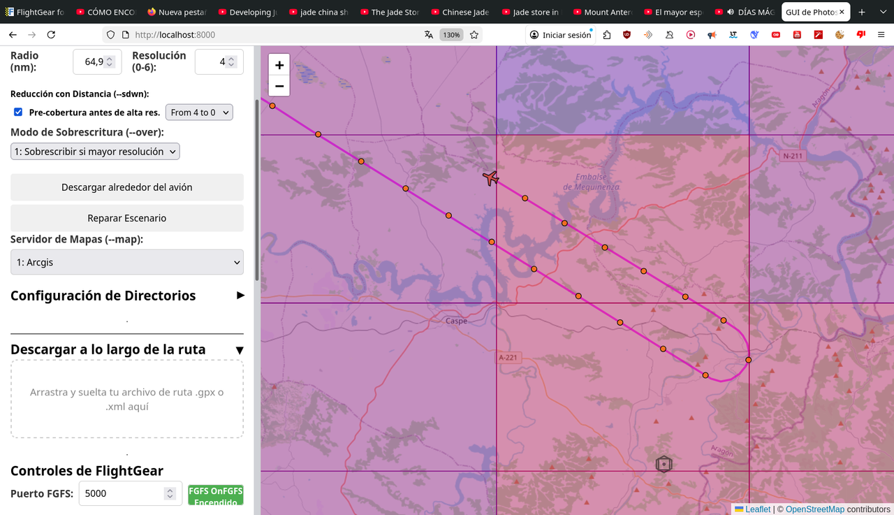The image size is (894, 515).
Task: Click the green FGFS On status button
Action: pyautogui.click(x=216, y=495)
